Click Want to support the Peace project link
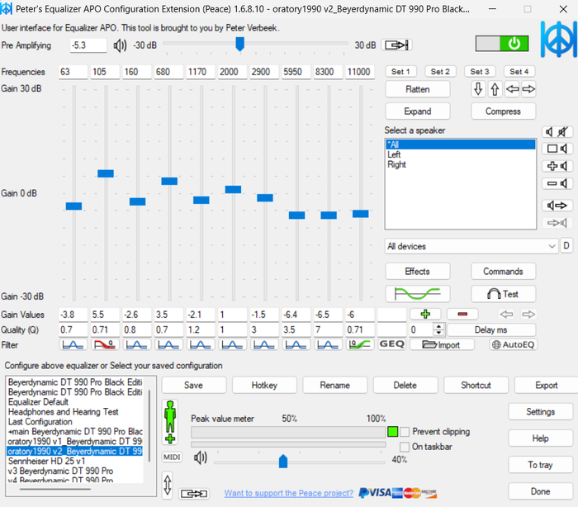 tap(289, 493)
